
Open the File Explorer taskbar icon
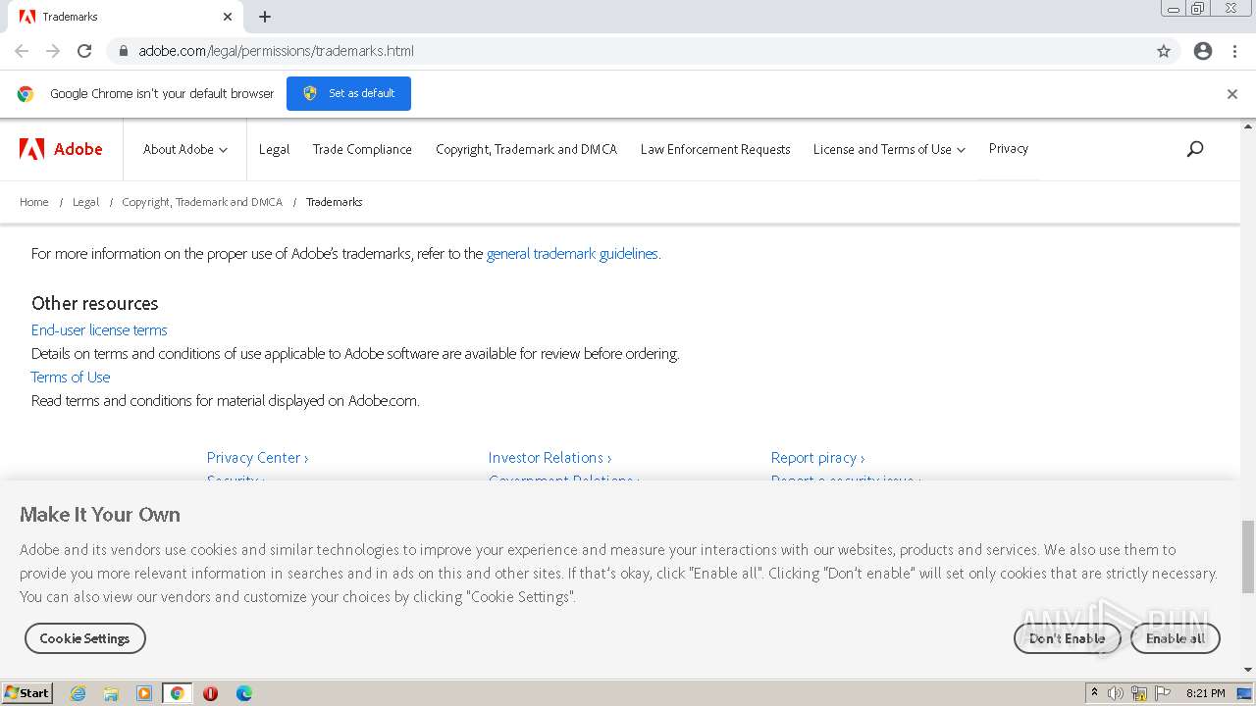[111, 693]
